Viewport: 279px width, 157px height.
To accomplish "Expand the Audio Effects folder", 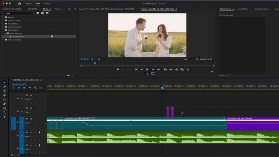I will point(3,24).
